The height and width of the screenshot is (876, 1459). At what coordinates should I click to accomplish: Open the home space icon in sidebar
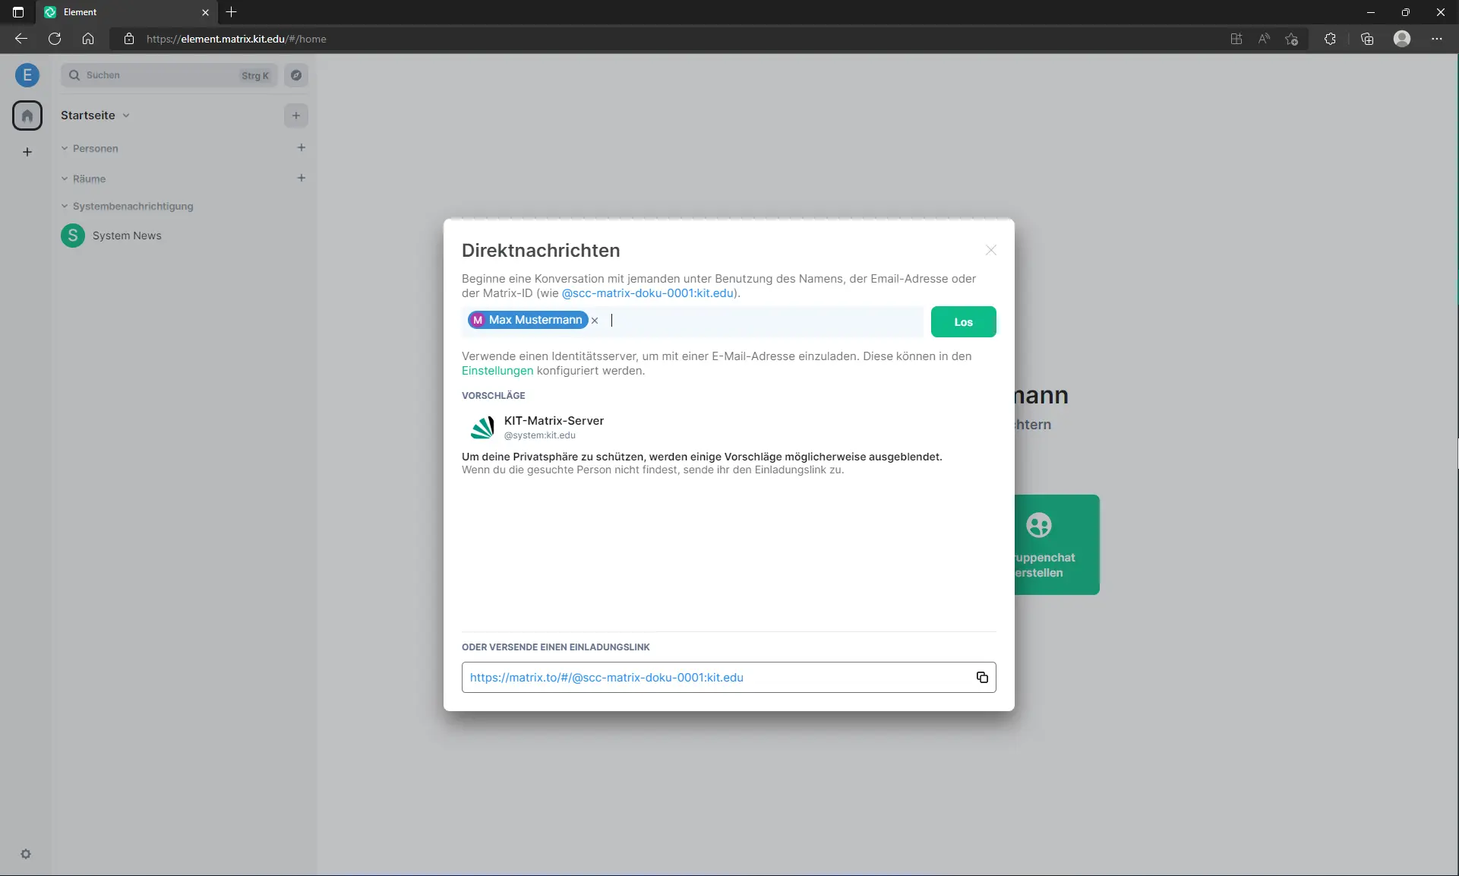(x=27, y=115)
